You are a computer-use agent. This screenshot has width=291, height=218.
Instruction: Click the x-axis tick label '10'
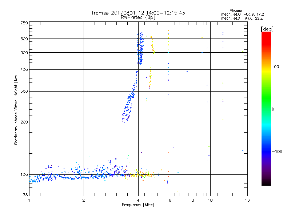pos(210,200)
